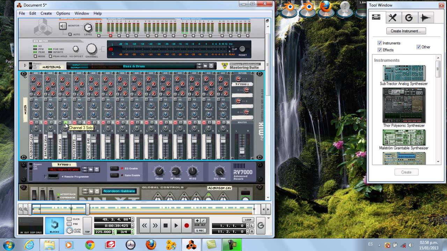Click the RV7000 patch select arrows

[x=85, y=169]
